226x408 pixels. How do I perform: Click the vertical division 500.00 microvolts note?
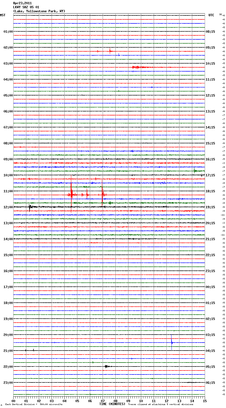point(34,404)
